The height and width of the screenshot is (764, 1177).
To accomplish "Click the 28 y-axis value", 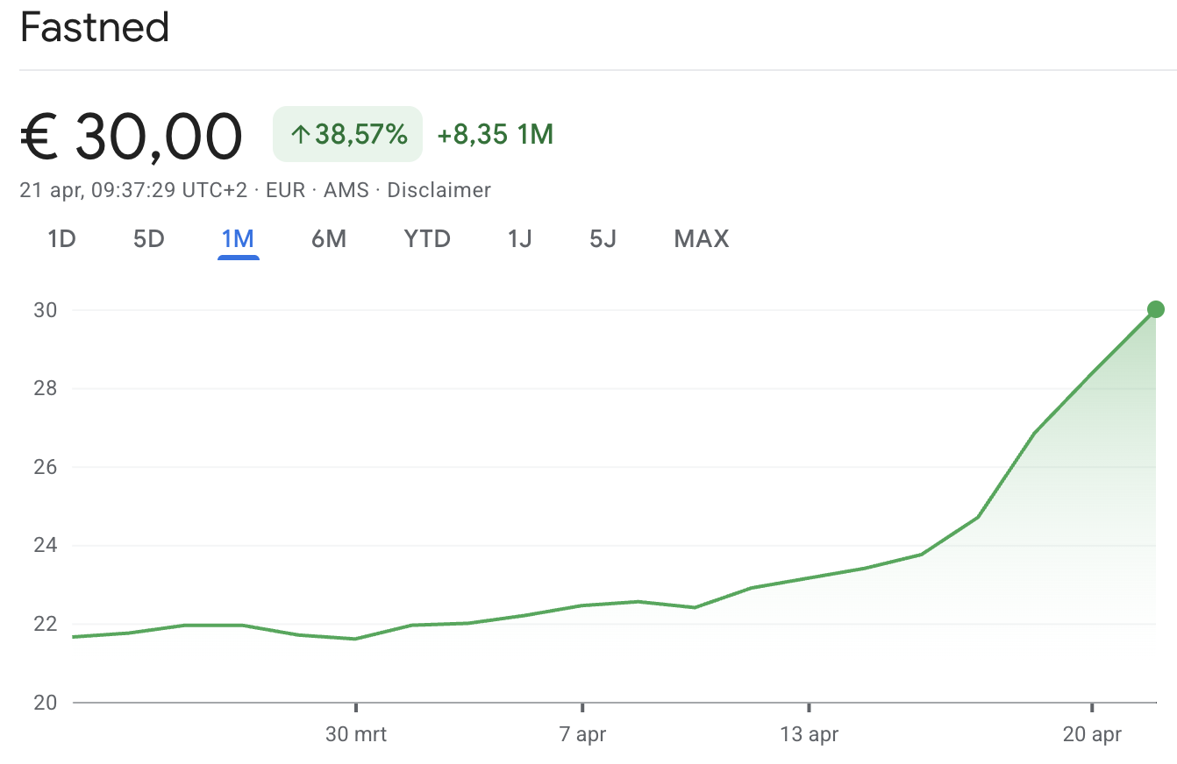I will pyautogui.click(x=47, y=388).
